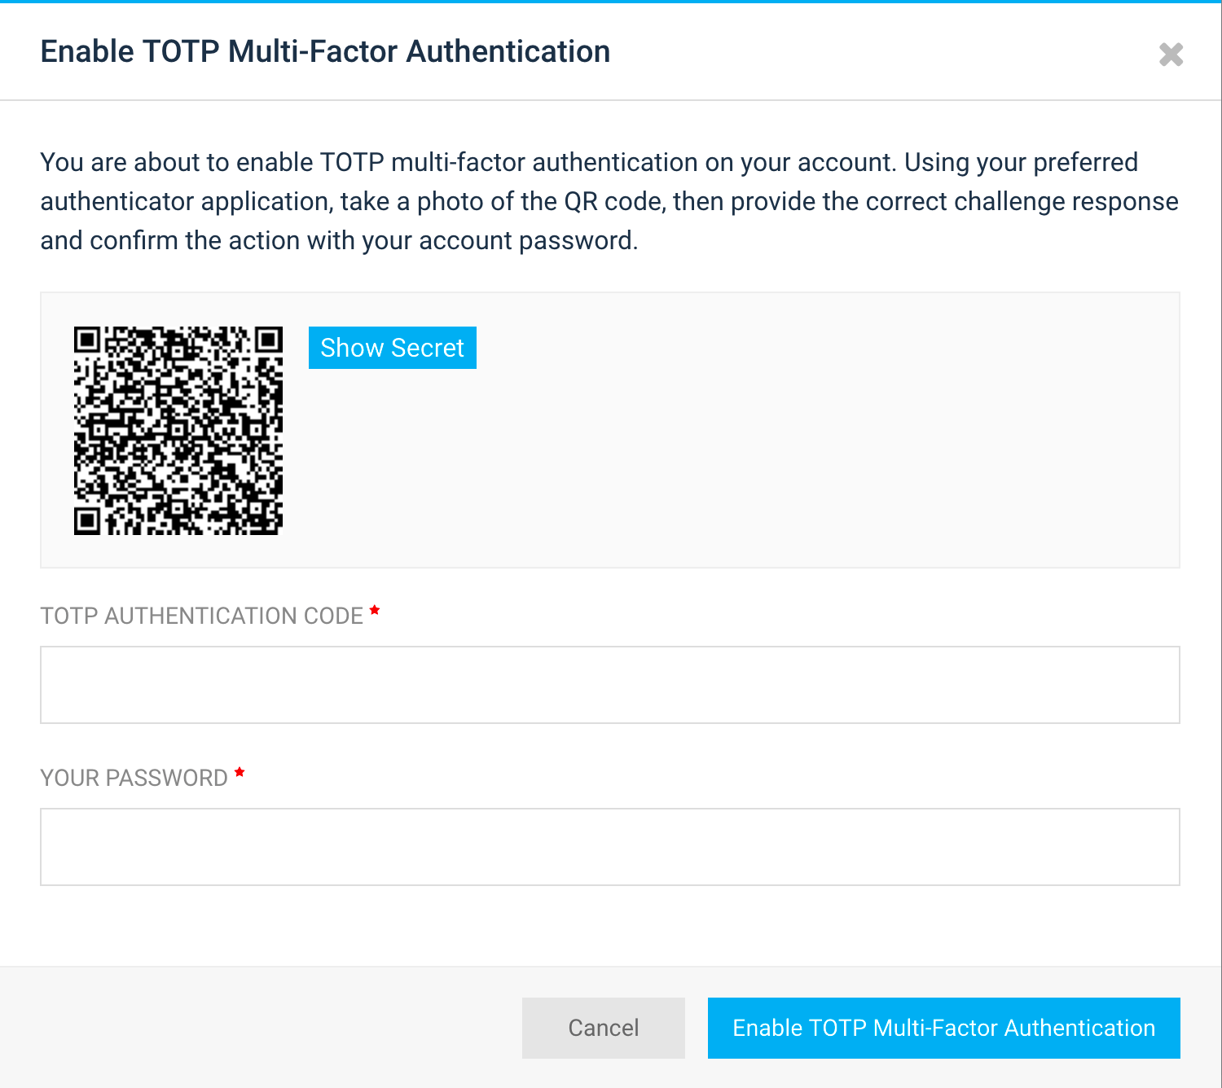
Task: Click the dialog title Enable TOTP Multi-Factor Authentication
Action: coord(326,51)
